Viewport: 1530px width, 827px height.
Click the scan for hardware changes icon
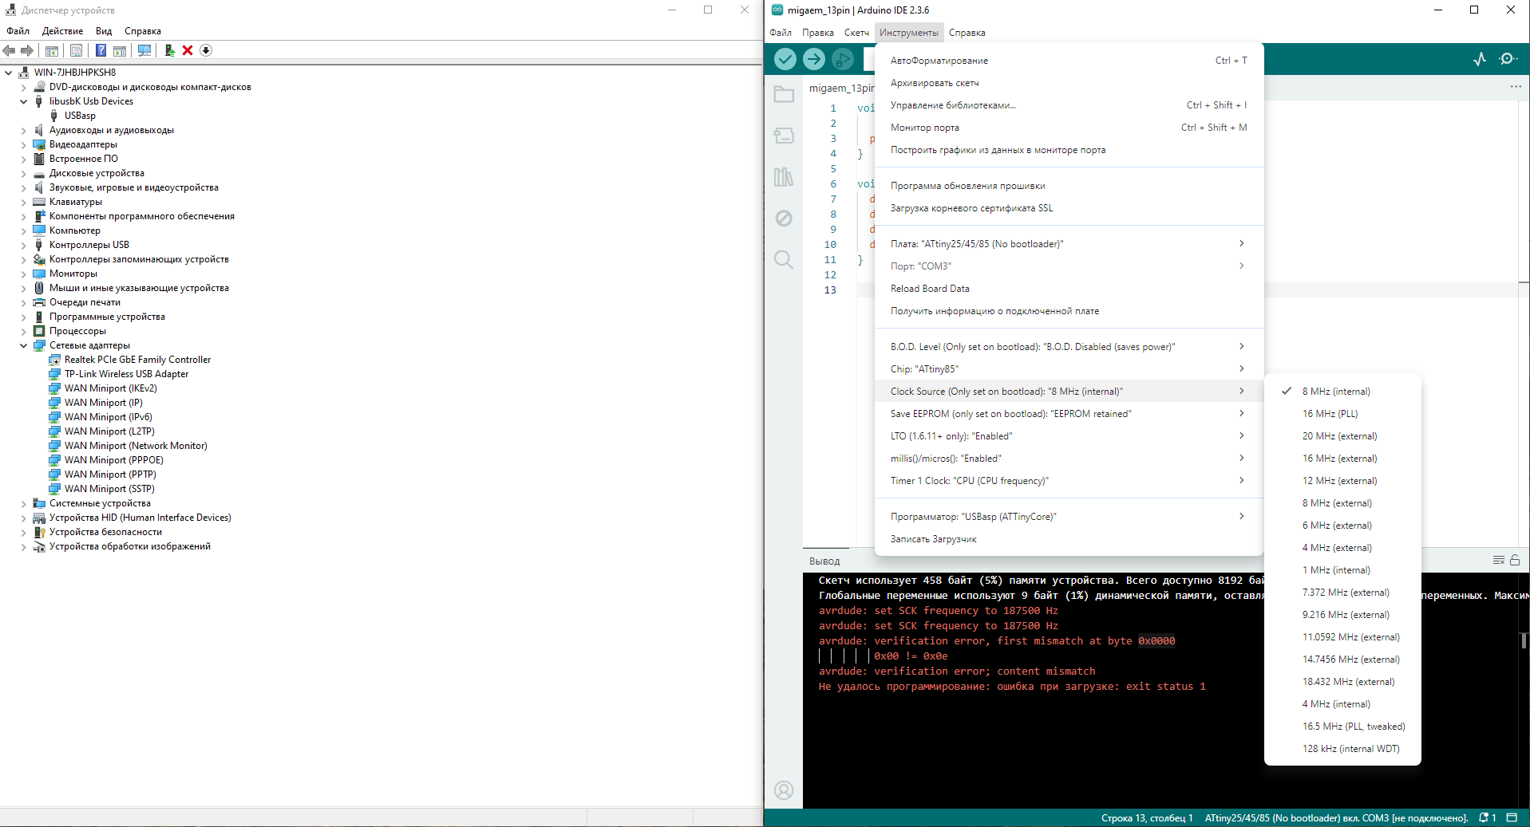click(x=144, y=50)
